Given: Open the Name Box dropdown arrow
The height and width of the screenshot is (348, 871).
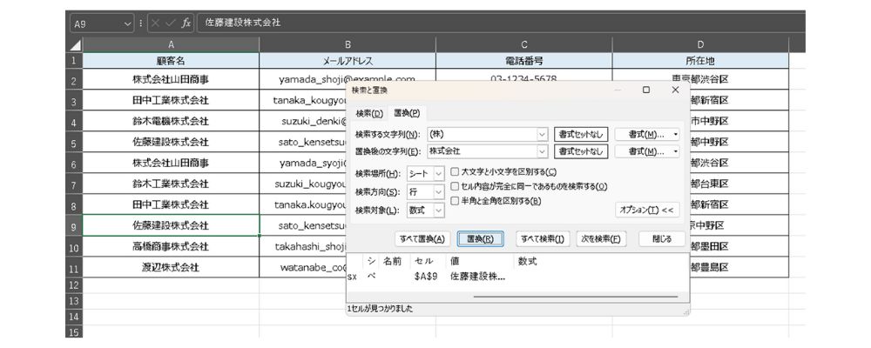Looking at the screenshot, I should 129,22.
